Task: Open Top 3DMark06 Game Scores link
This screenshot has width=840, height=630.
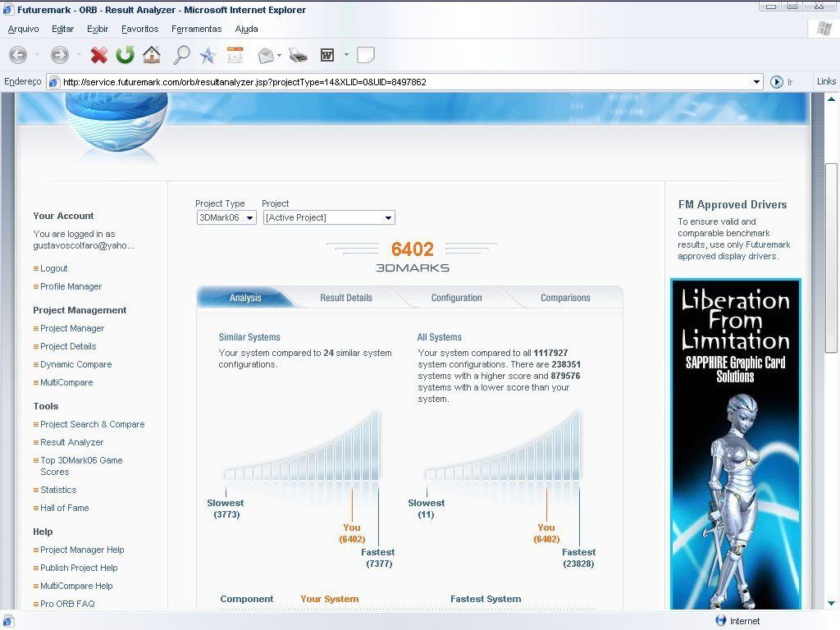Action: (x=81, y=466)
